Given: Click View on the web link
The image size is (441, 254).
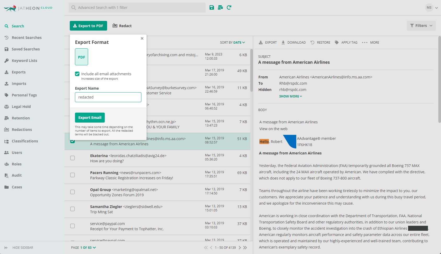Looking at the screenshot, I should tap(273, 129).
